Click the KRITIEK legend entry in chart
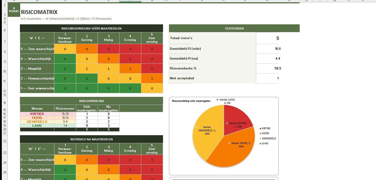The width and height of the screenshot is (376, 180). pos(266,128)
